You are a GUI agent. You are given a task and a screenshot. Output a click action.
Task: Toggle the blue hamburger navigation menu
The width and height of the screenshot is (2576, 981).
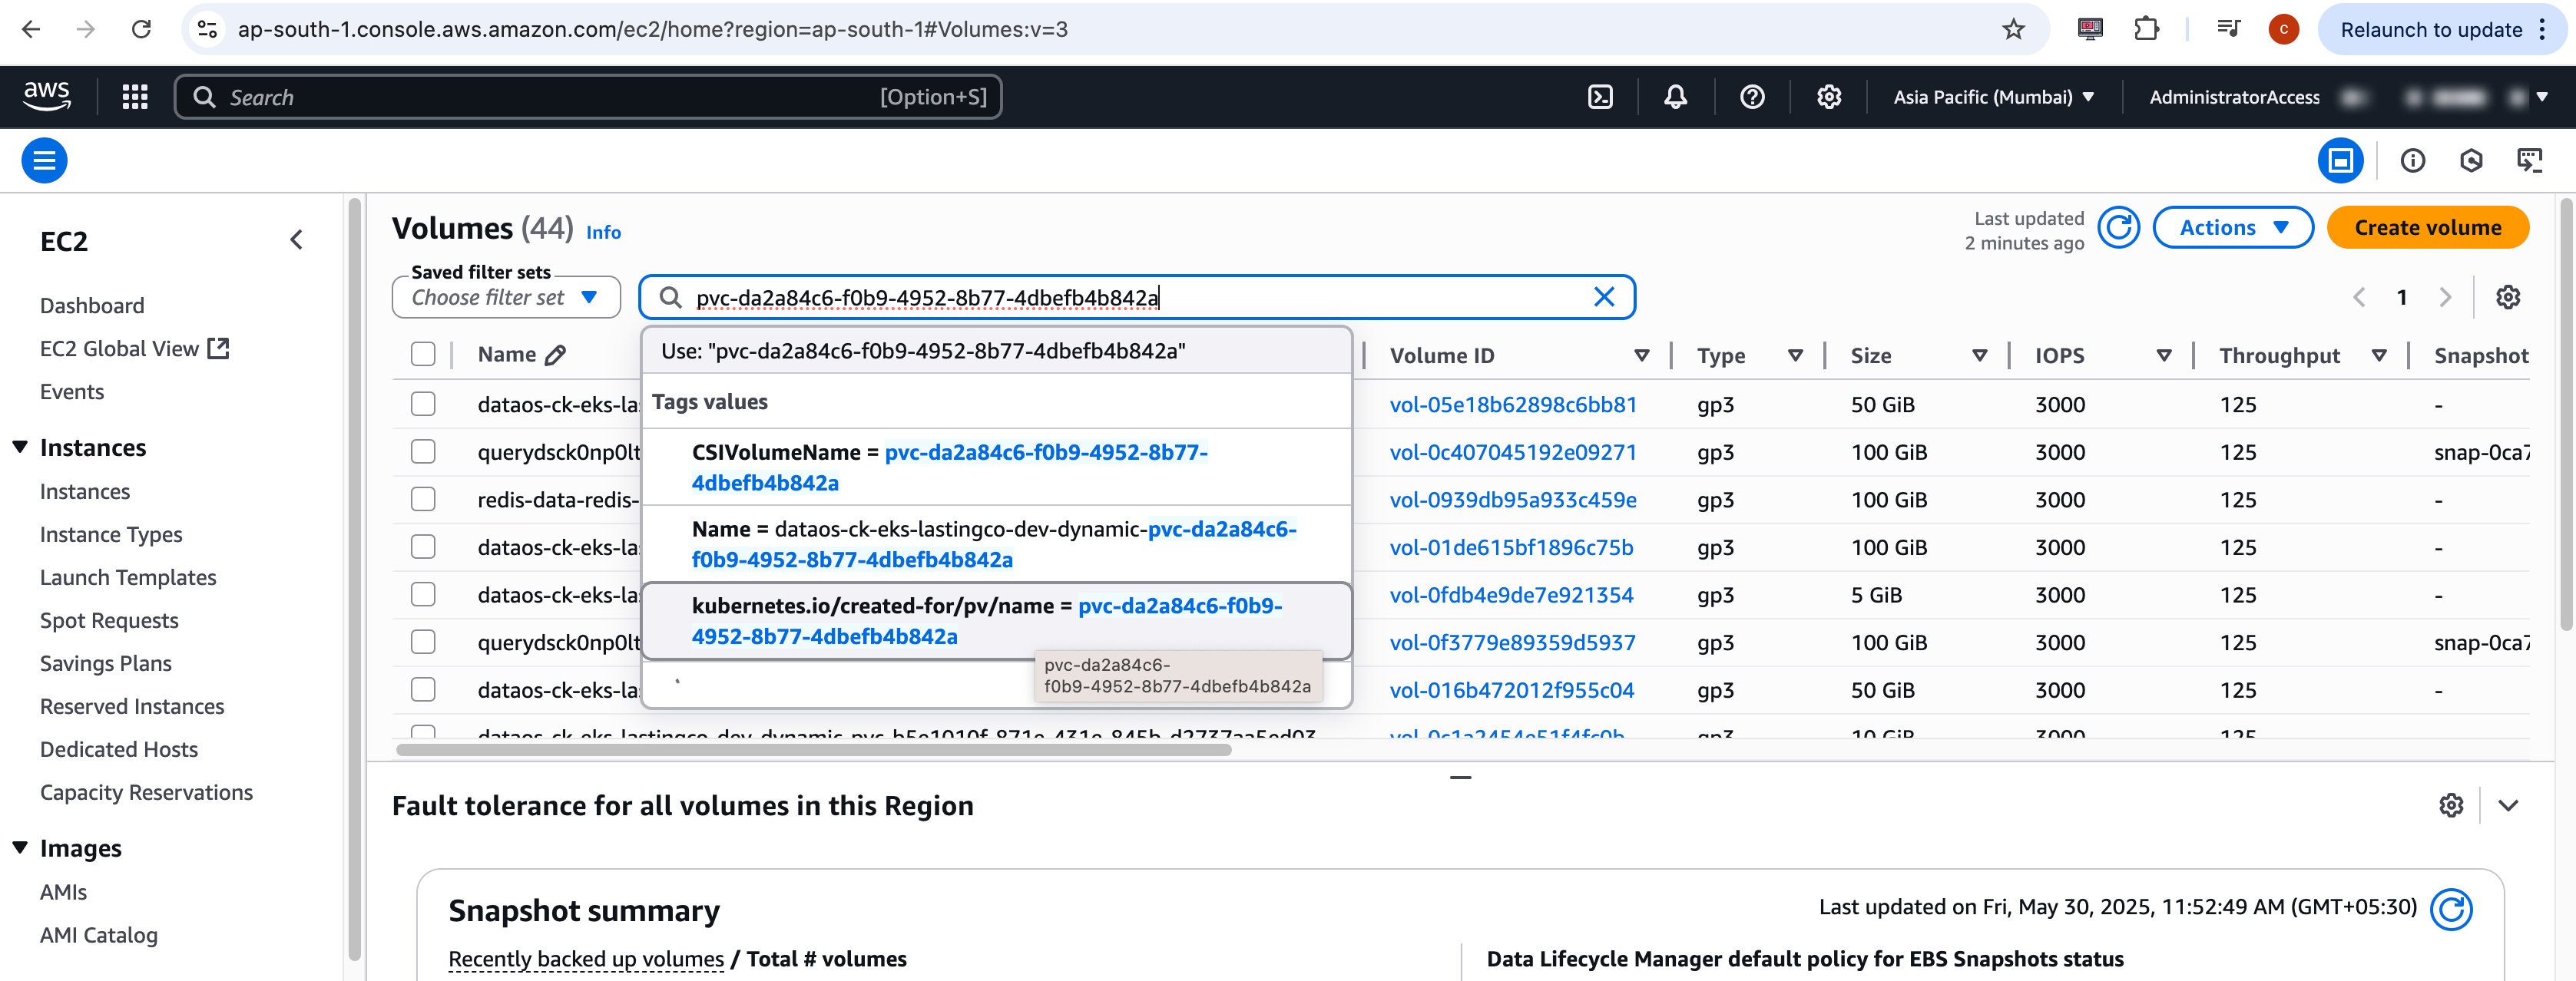44,160
